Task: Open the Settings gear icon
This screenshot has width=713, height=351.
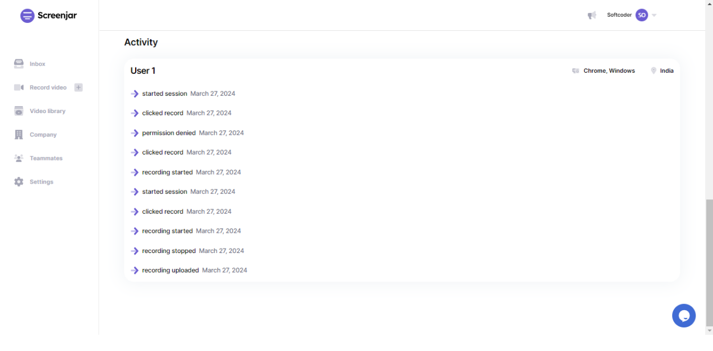Action: [x=19, y=182]
